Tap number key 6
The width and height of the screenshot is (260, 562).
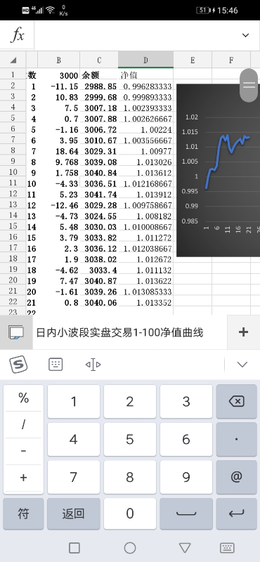pyautogui.click(x=186, y=440)
